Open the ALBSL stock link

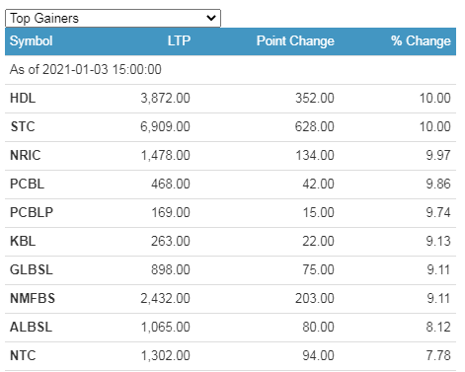click(x=31, y=327)
